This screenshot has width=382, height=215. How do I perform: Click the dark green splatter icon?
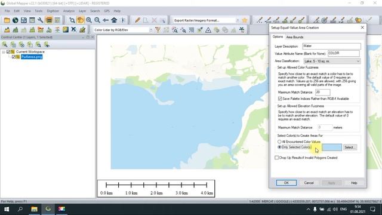tap(242, 30)
